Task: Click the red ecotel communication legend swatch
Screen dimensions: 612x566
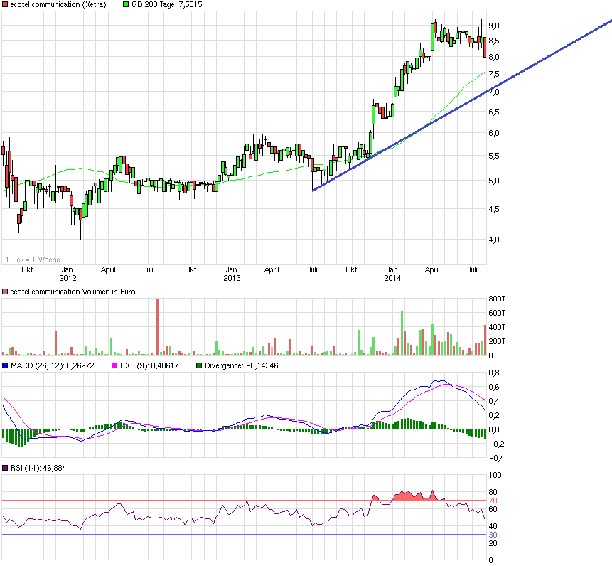Action: pyautogui.click(x=6, y=5)
